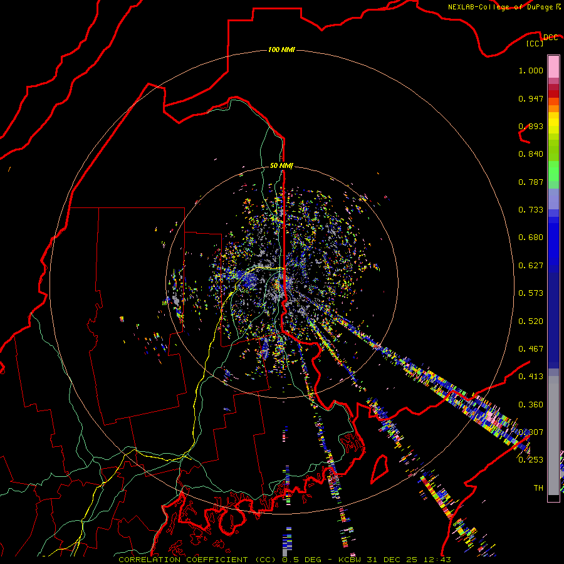Click the 0.947 scale value
Screen dimensions: 564x564
tap(531, 98)
